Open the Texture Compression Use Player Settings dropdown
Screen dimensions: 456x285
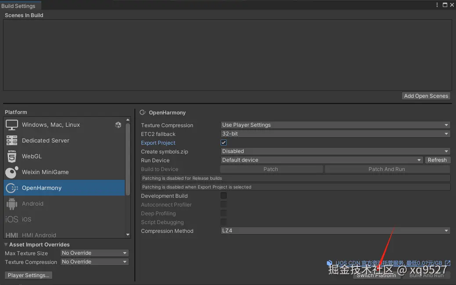(335, 125)
